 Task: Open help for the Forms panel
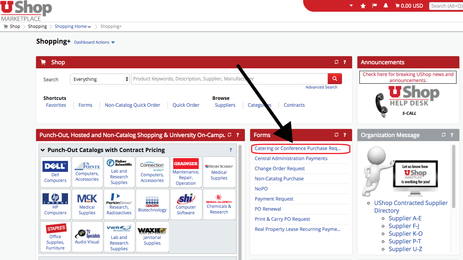point(344,135)
